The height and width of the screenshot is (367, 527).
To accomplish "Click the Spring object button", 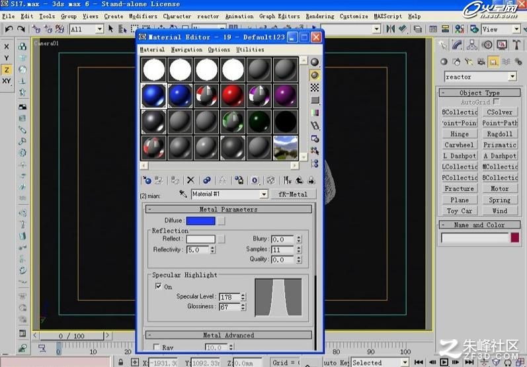I will (500, 200).
